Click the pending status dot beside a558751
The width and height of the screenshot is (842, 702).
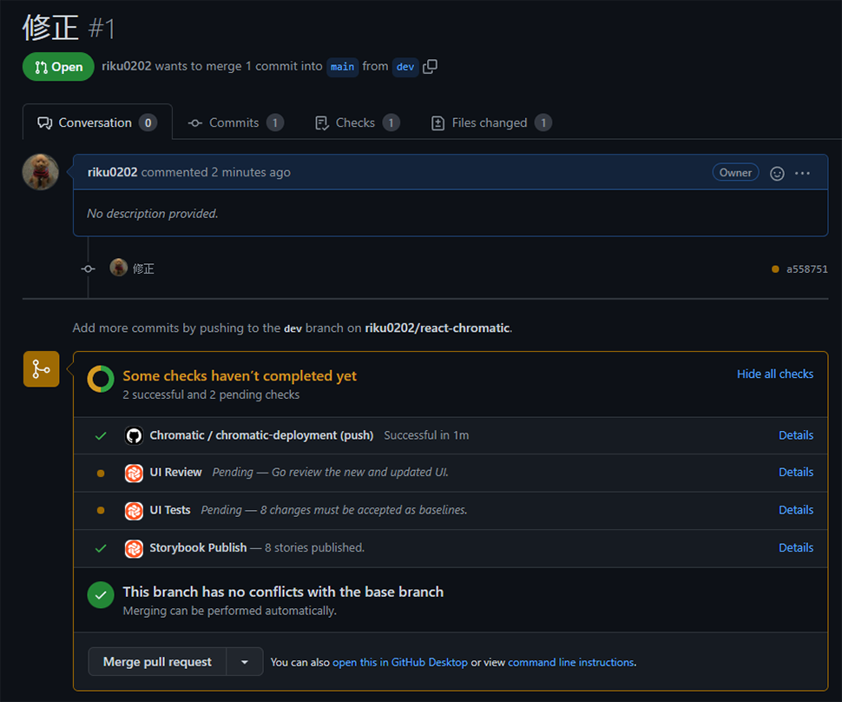775,269
